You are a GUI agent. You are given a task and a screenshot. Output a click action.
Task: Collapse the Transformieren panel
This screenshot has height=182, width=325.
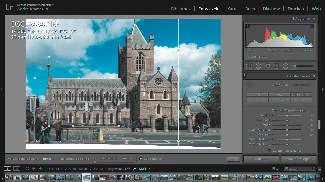[x=314, y=76]
